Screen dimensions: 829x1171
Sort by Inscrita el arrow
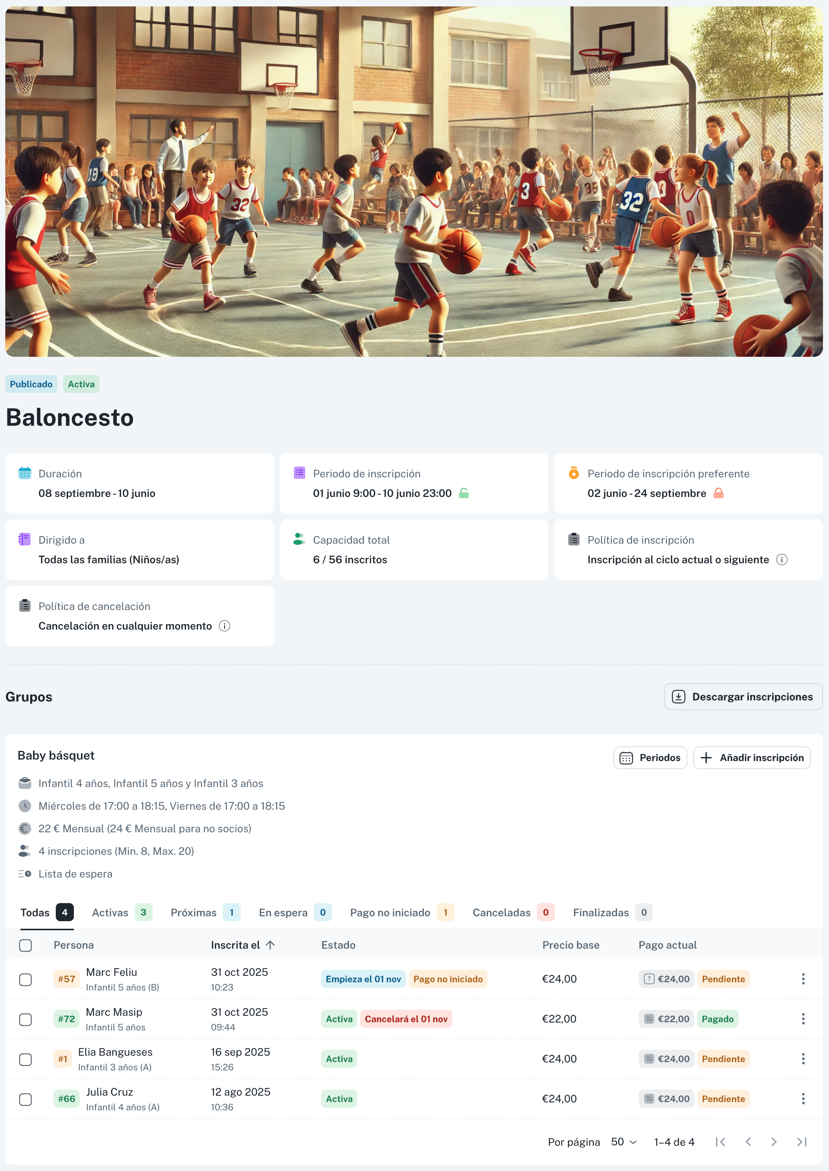coord(270,945)
